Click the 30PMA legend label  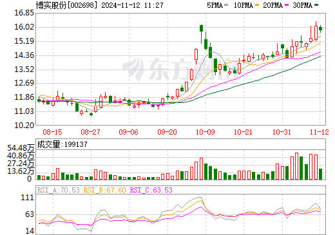(x=303, y=5)
